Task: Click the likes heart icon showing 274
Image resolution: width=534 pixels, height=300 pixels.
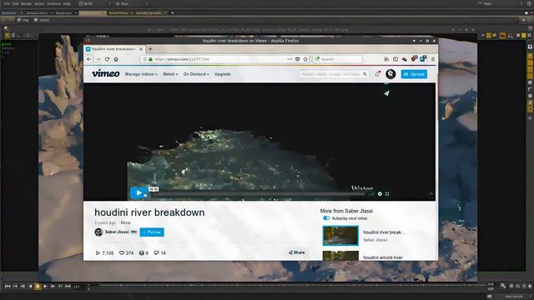Action: click(x=122, y=253)
